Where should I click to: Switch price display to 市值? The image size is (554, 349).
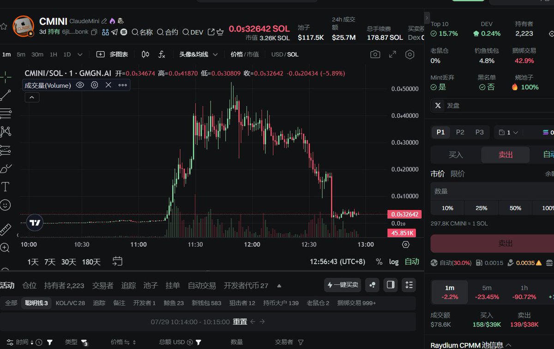(x=253, y=54)
